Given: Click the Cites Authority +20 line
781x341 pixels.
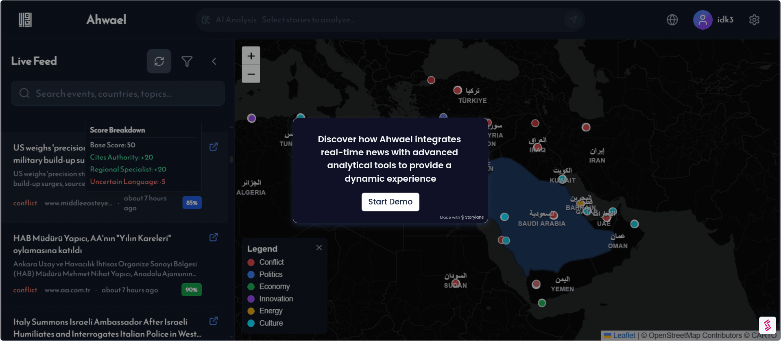Looking at the screenshot, I should coord(122,157).
